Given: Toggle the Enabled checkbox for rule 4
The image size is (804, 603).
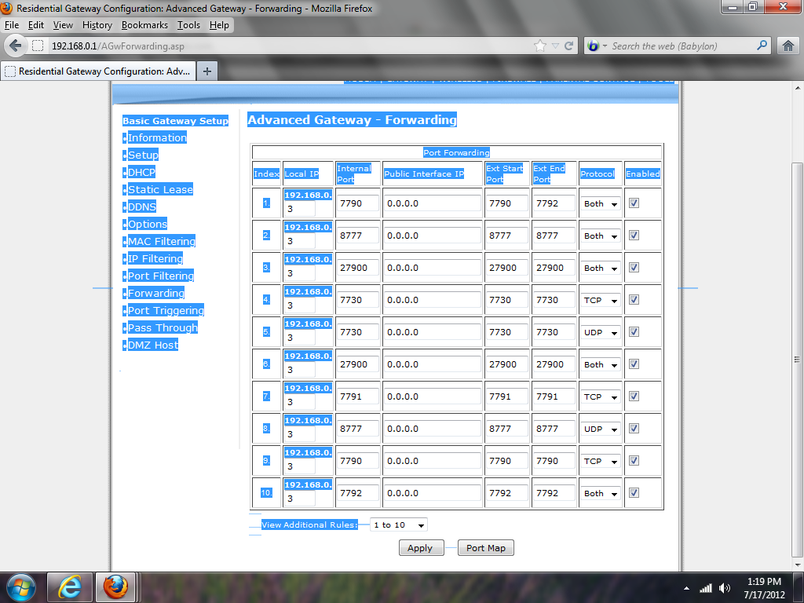Looking at the screenshot, I should tap(634, 299).
